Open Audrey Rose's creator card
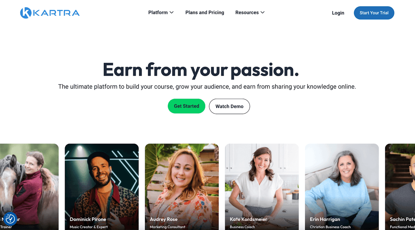The image size is (415, 230). click(x=182, y=187)
